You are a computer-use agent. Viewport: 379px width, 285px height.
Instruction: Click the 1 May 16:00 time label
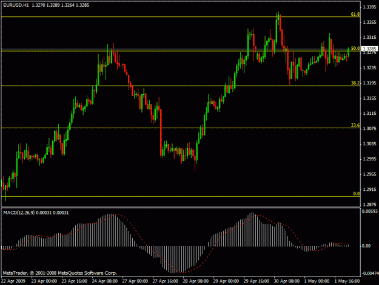(x=347, y=281)
